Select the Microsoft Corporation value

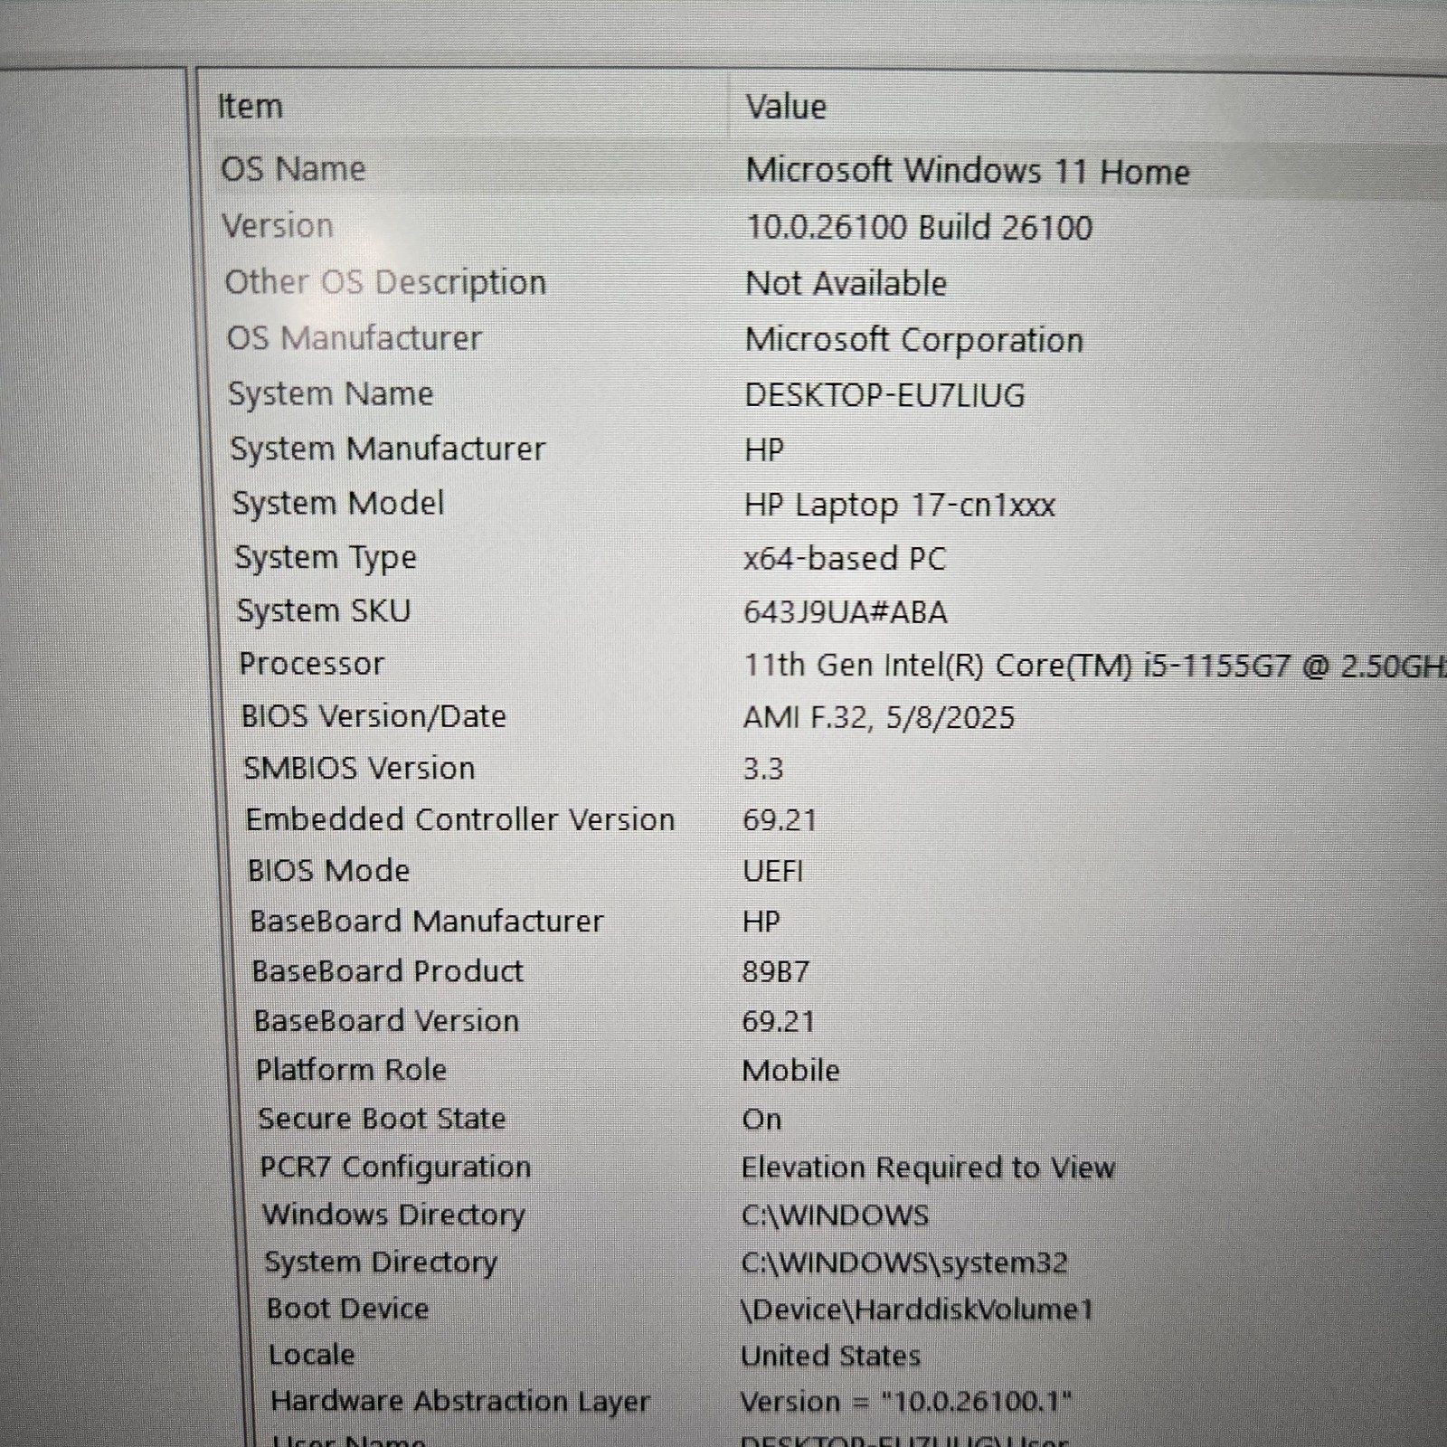pyautogui.click(x=913, y=340)
